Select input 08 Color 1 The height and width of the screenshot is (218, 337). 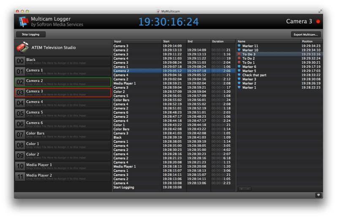coord(63,145)
